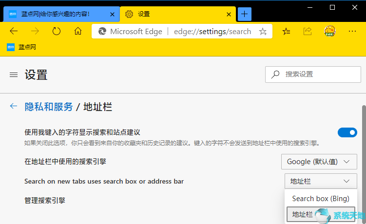Open the 蓝点网 bookmark in favorites bar
This screenshot has width=366, height=224.
21,47
